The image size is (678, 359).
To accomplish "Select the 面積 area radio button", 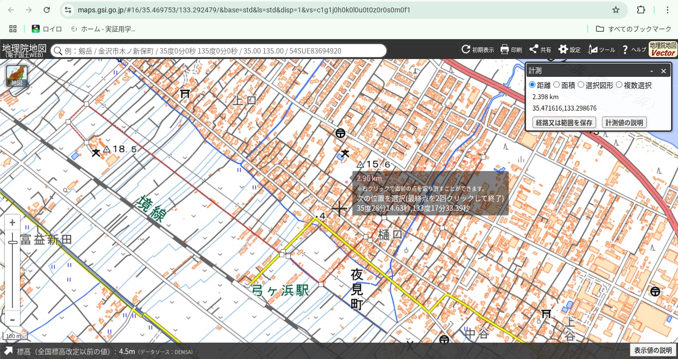I will click(557, 85).
